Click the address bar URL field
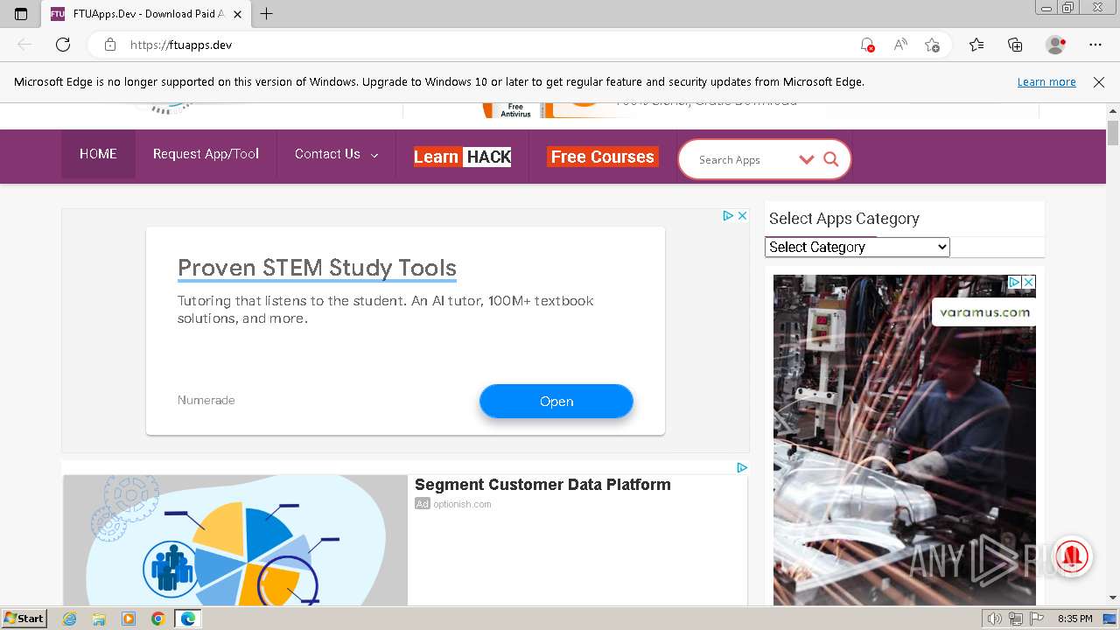Viewport: 1120px width, 630px height. pos(490,45)
